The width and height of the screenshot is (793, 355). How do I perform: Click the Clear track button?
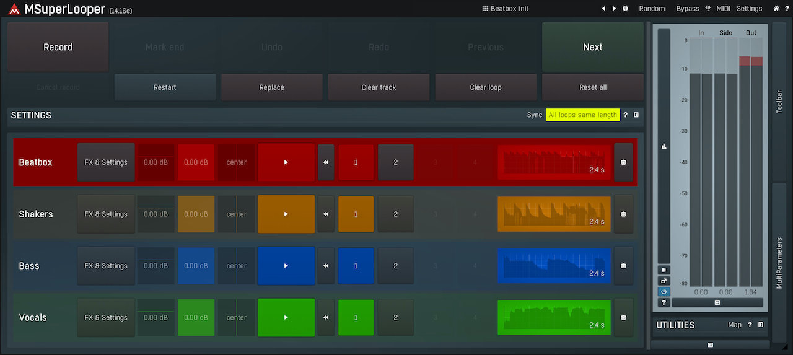pyautogui.click(x=379, y=87)
